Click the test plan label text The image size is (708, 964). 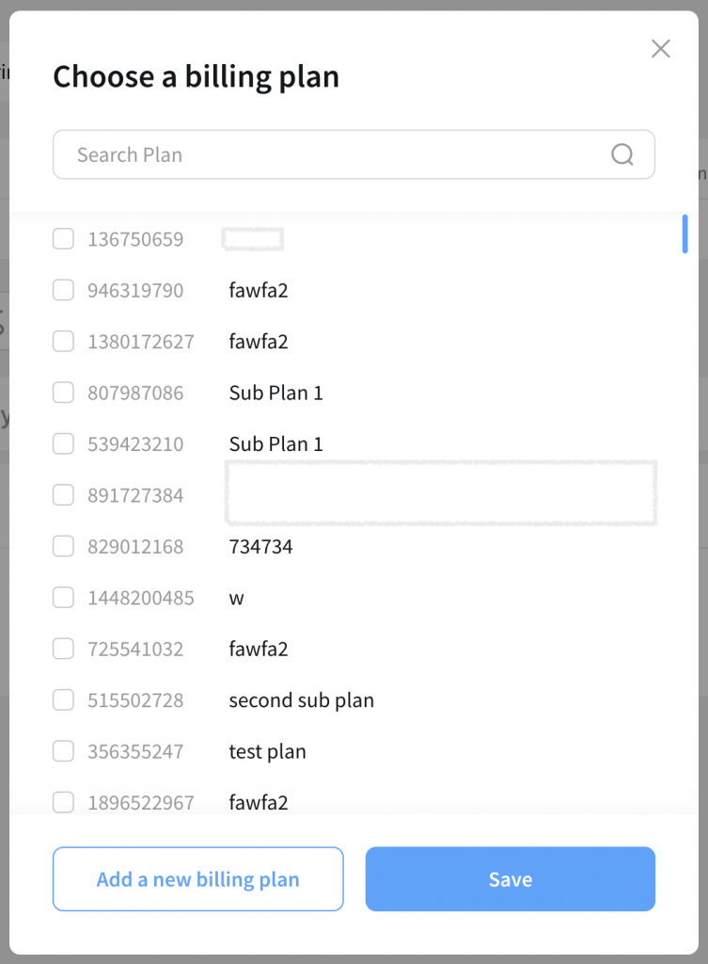tap(267, 751)
